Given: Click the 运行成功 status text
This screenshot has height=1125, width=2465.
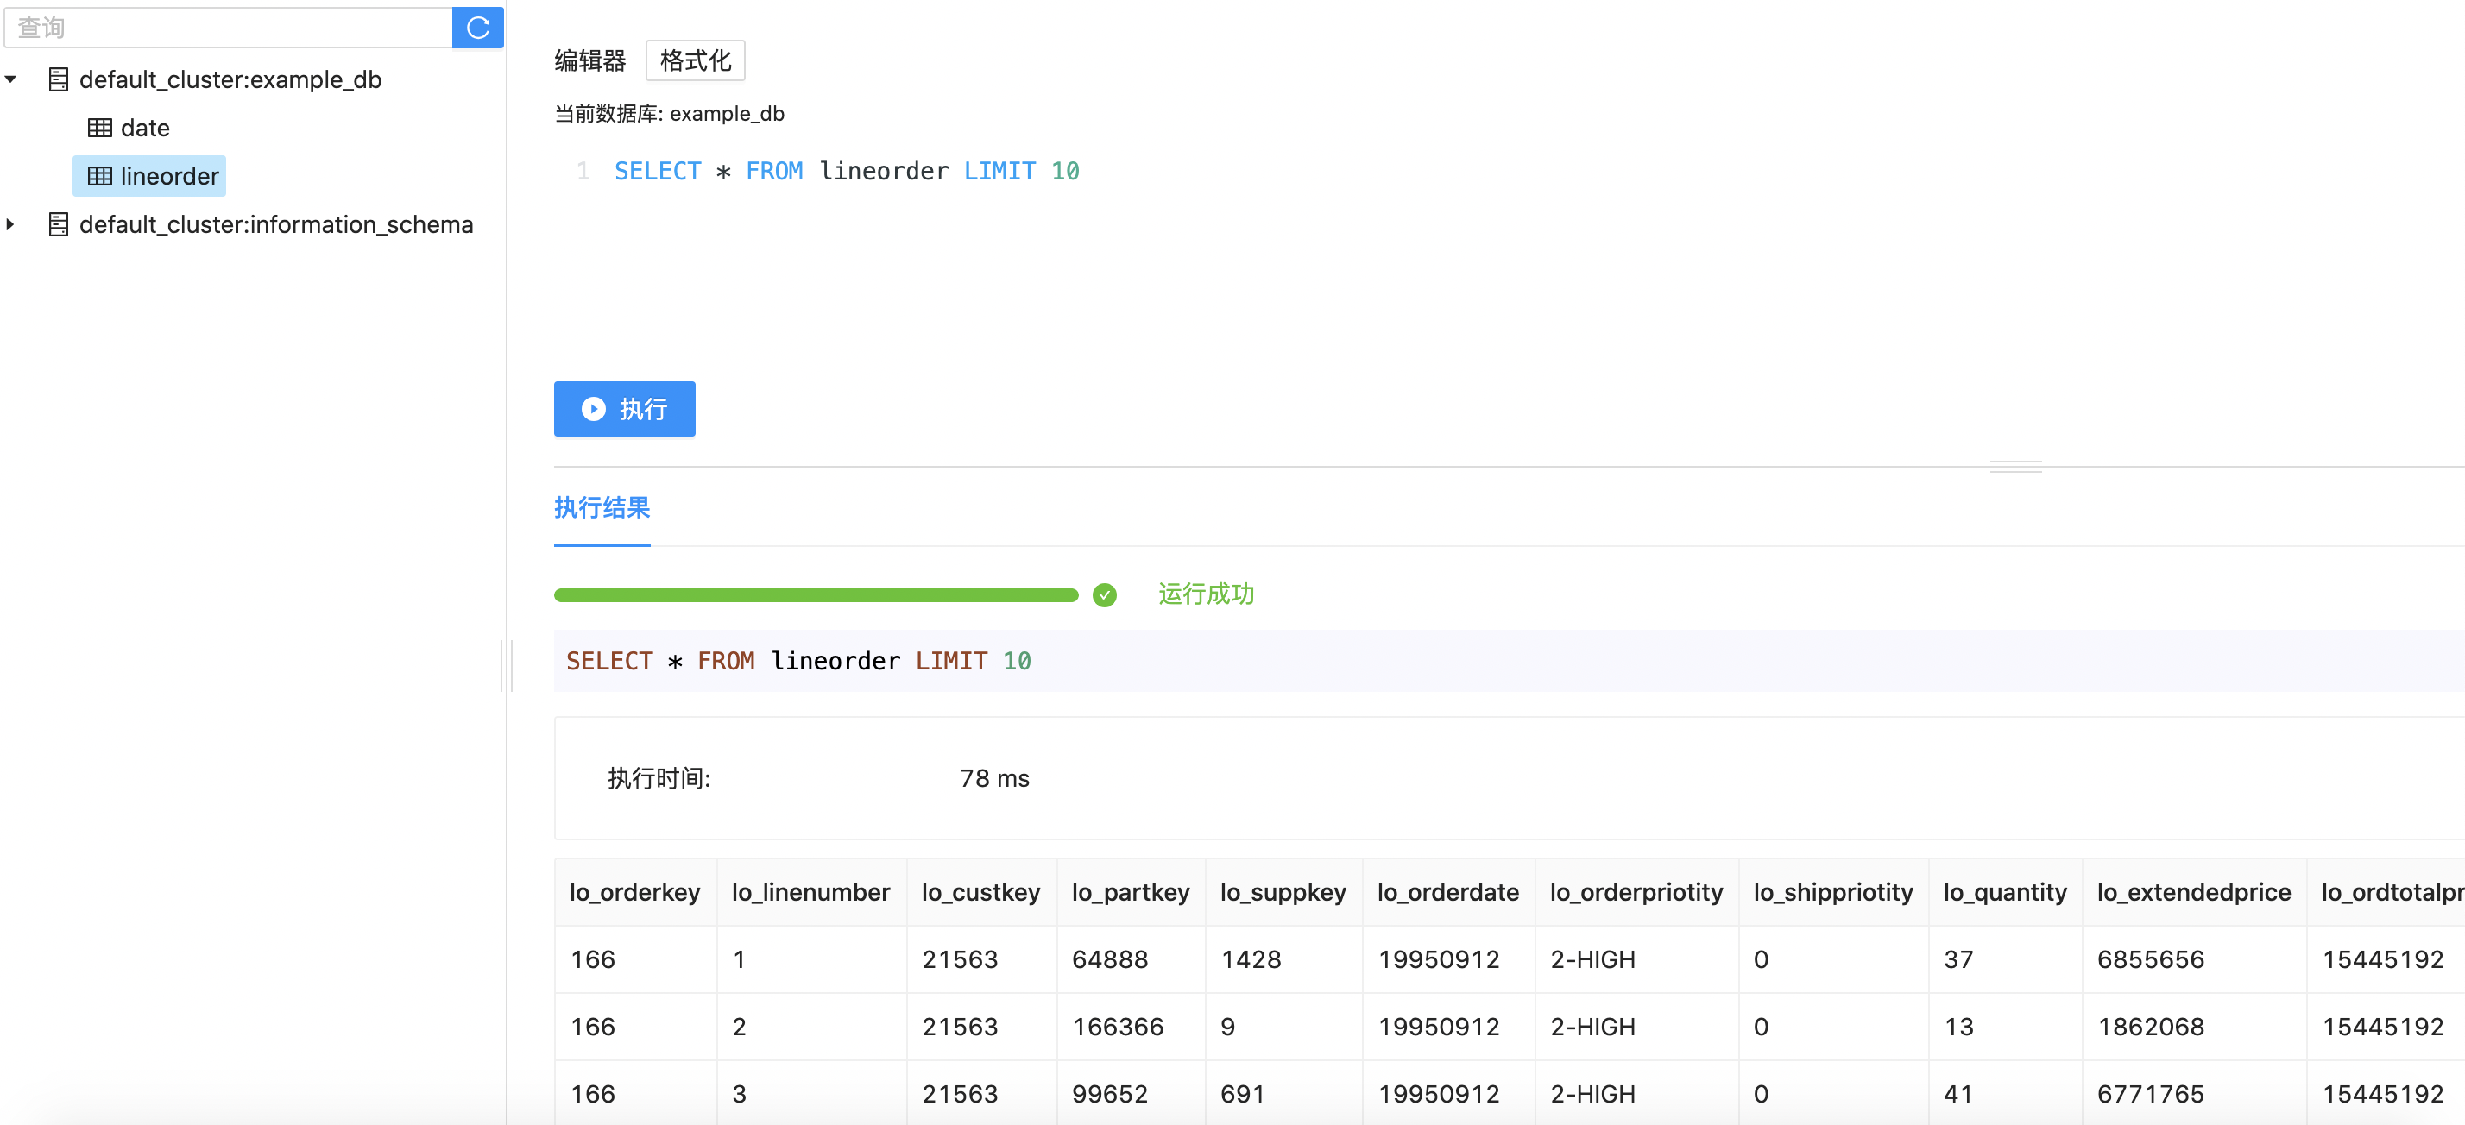Looking at the screenshot, I should 1206,594.
